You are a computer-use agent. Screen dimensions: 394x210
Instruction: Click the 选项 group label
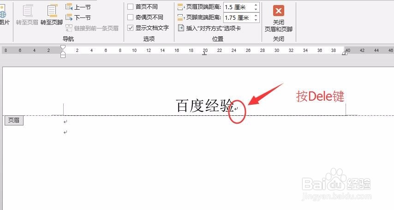coord(149,39)
